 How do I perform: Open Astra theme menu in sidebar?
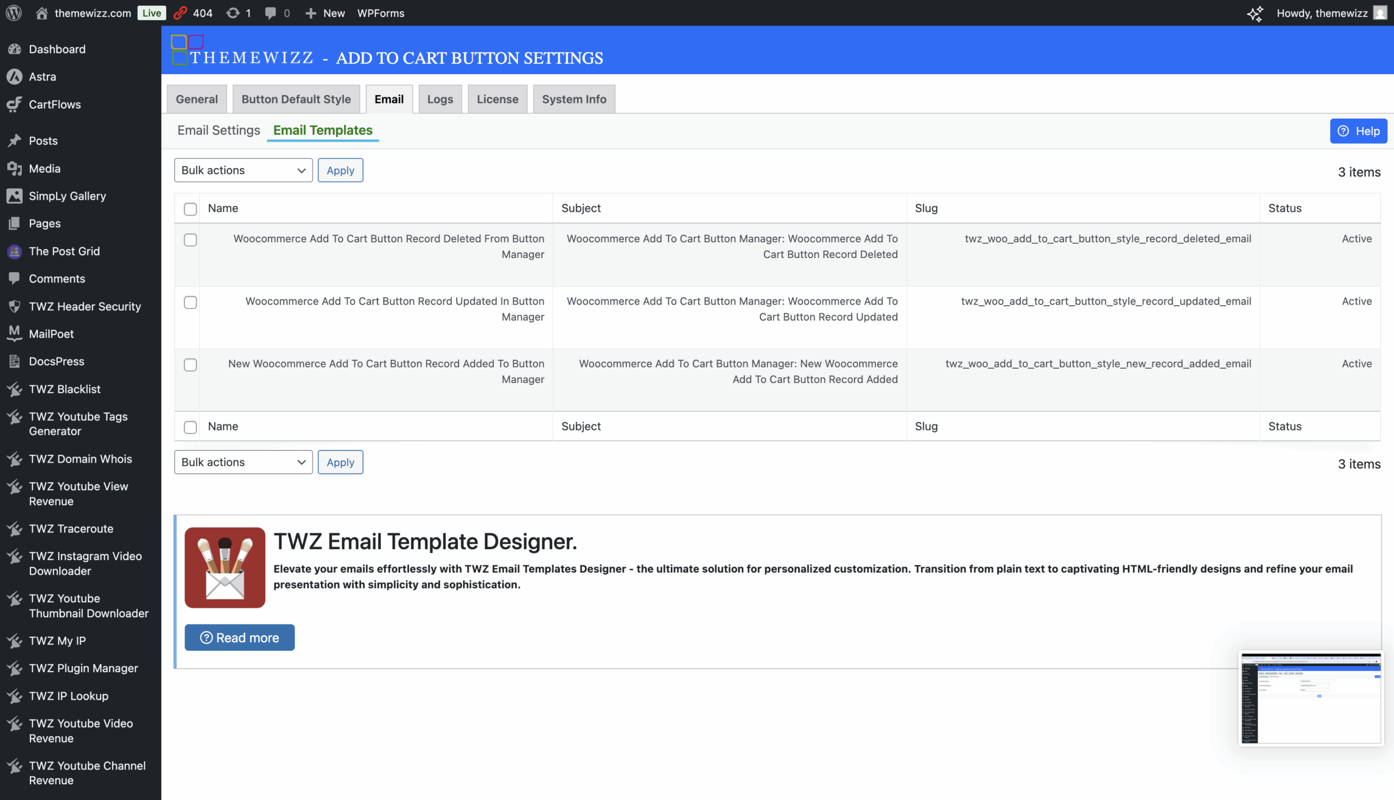42,76
